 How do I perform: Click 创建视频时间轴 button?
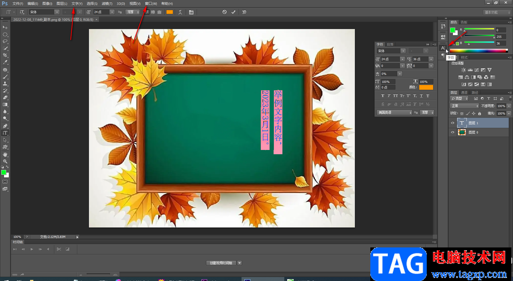[221, 263]
